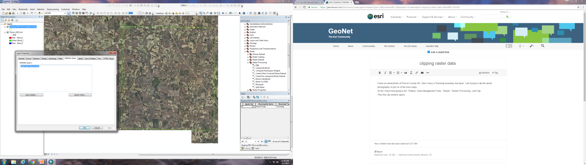
Task: Click the Red Band_1 color swatch
Action: pyautogui.click(x=10, y=38)
